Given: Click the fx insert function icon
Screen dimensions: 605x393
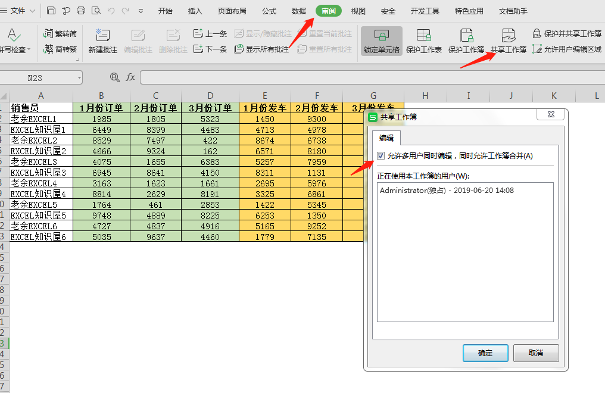Looking at the screenshot, I should [130, 77].
